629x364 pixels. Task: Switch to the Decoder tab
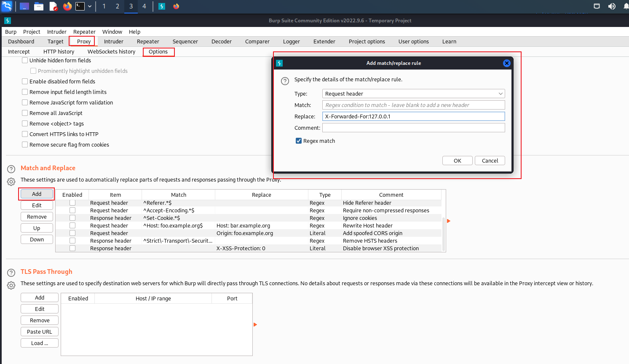point(222,41)
